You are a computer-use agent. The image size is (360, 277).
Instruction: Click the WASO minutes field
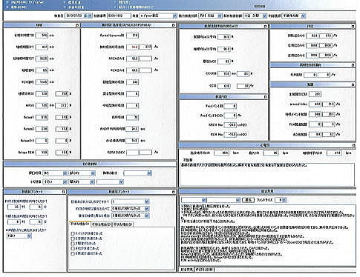click(x=42, y=105)
